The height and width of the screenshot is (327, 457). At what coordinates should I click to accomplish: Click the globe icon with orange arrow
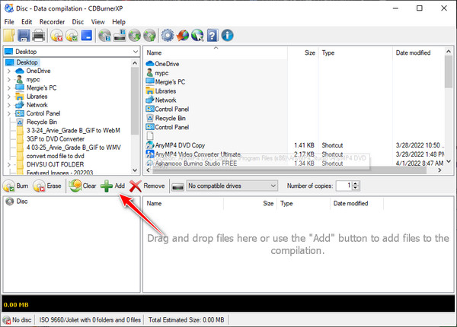pos(183,36)
